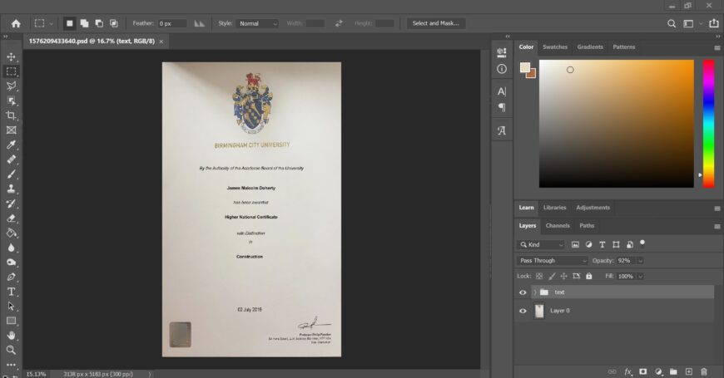This screenshot has width=724, height=378.
Task: Toggle Lock position
Action: (x=563, y=276)
